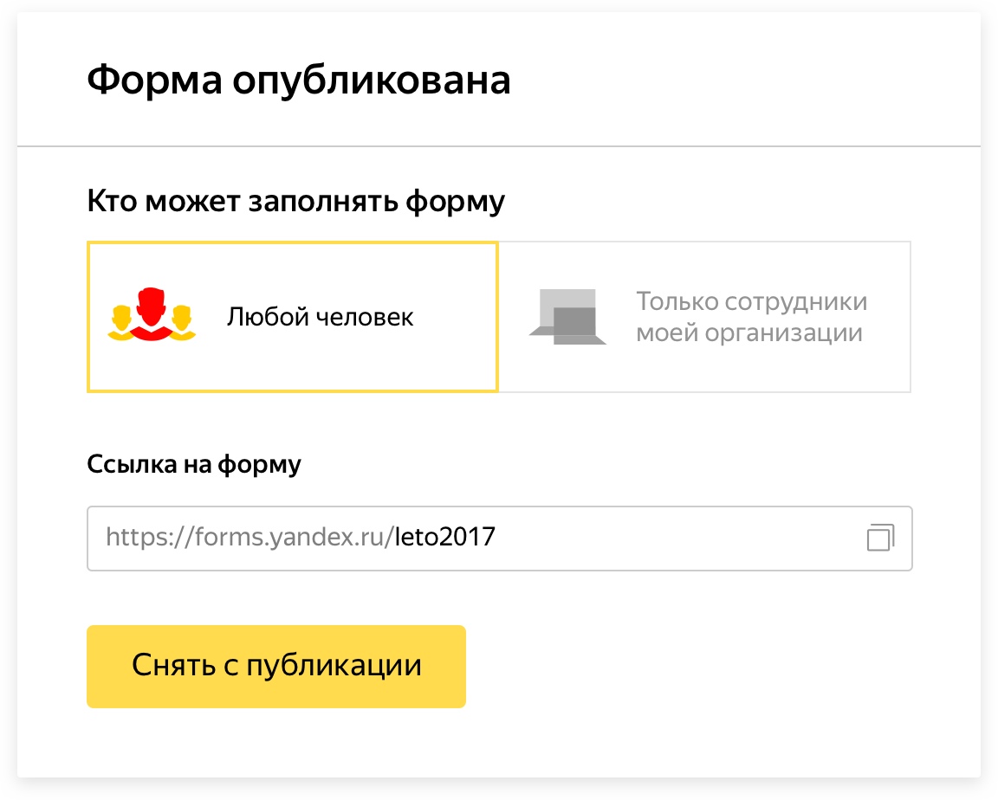998x800 pixels.
Task: Click the 'leto2017' part of the URL
Action: [444, 538]
